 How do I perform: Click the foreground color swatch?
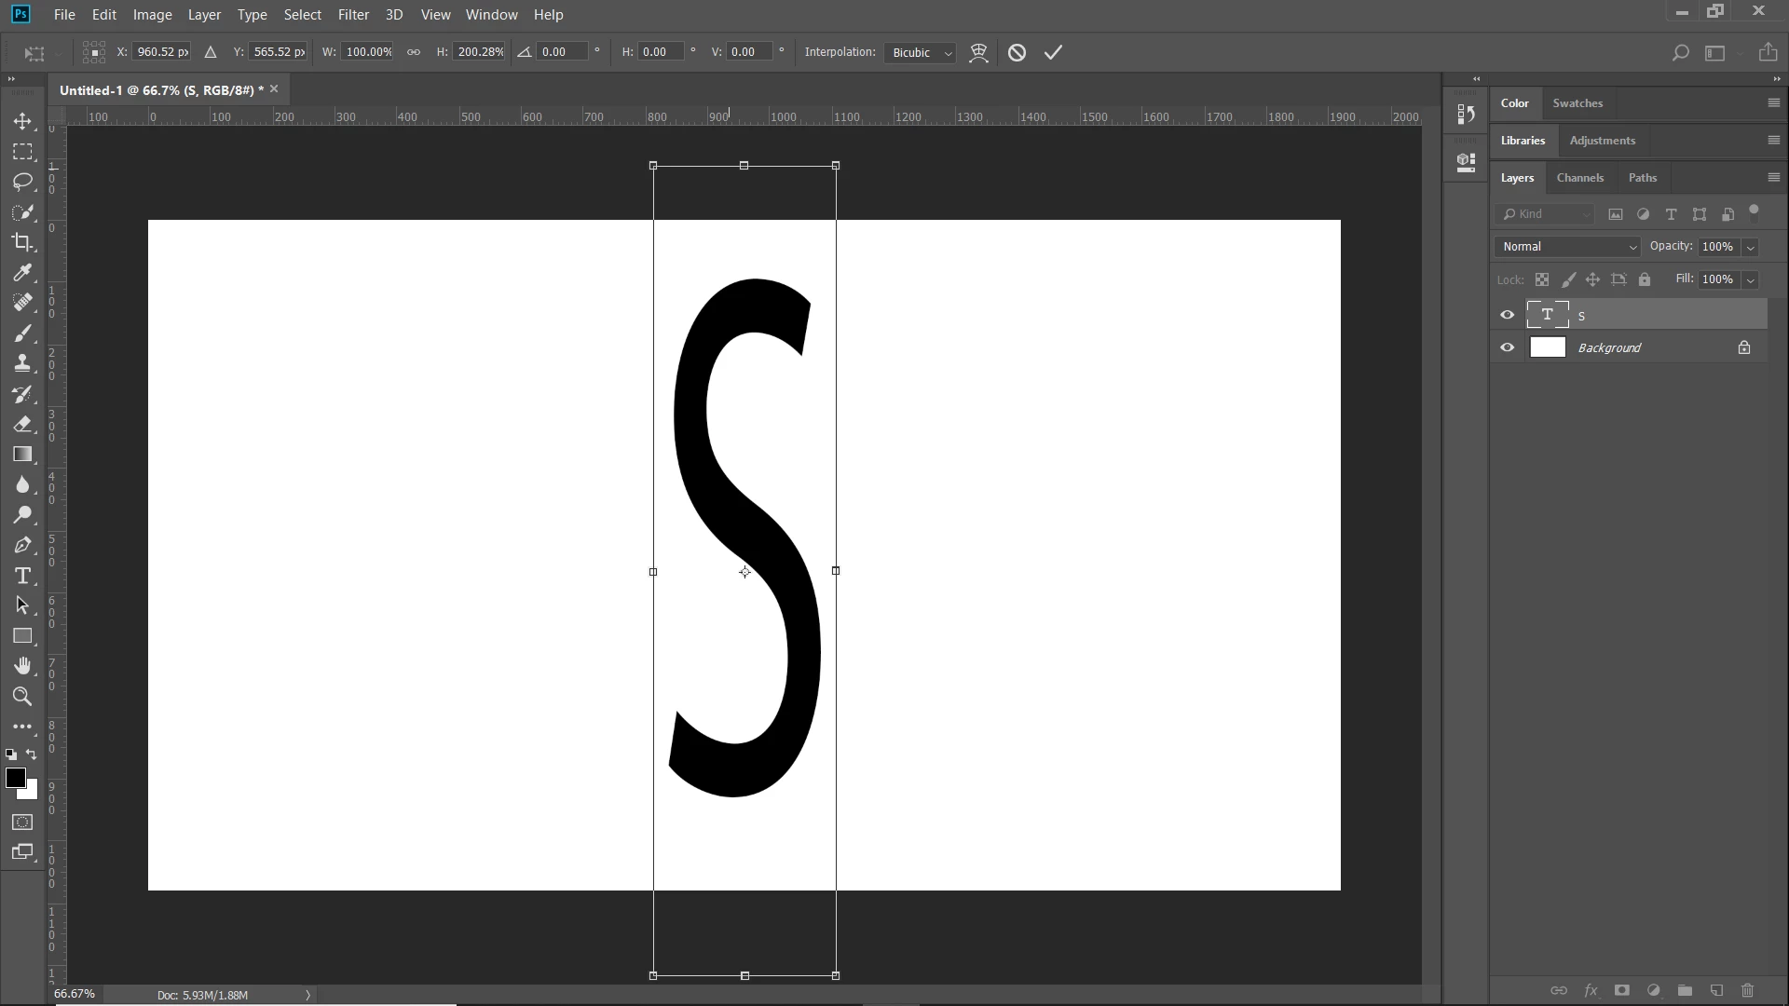pos(15,779)
